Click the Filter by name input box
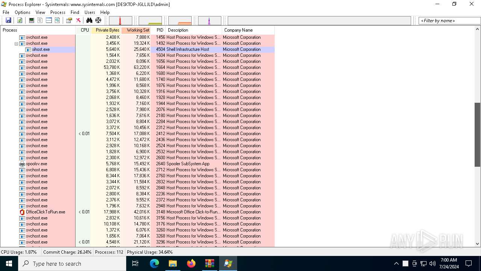The height and width of the screenshot is (271, 481). point(449,21)
